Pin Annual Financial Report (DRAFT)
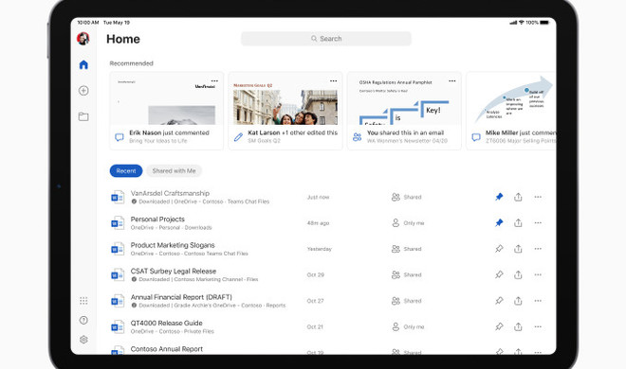Viewport: 626px width, 369px height. click(499, 301)
